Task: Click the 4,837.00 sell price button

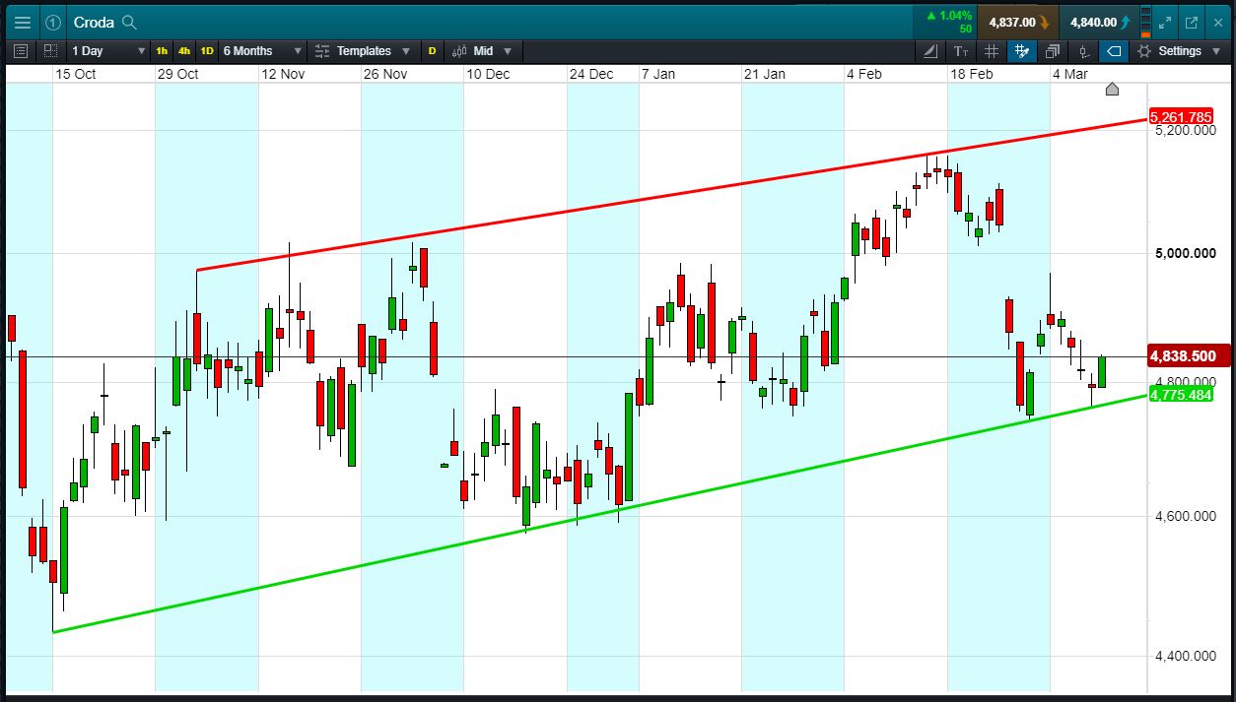Action: (1018, 22)
